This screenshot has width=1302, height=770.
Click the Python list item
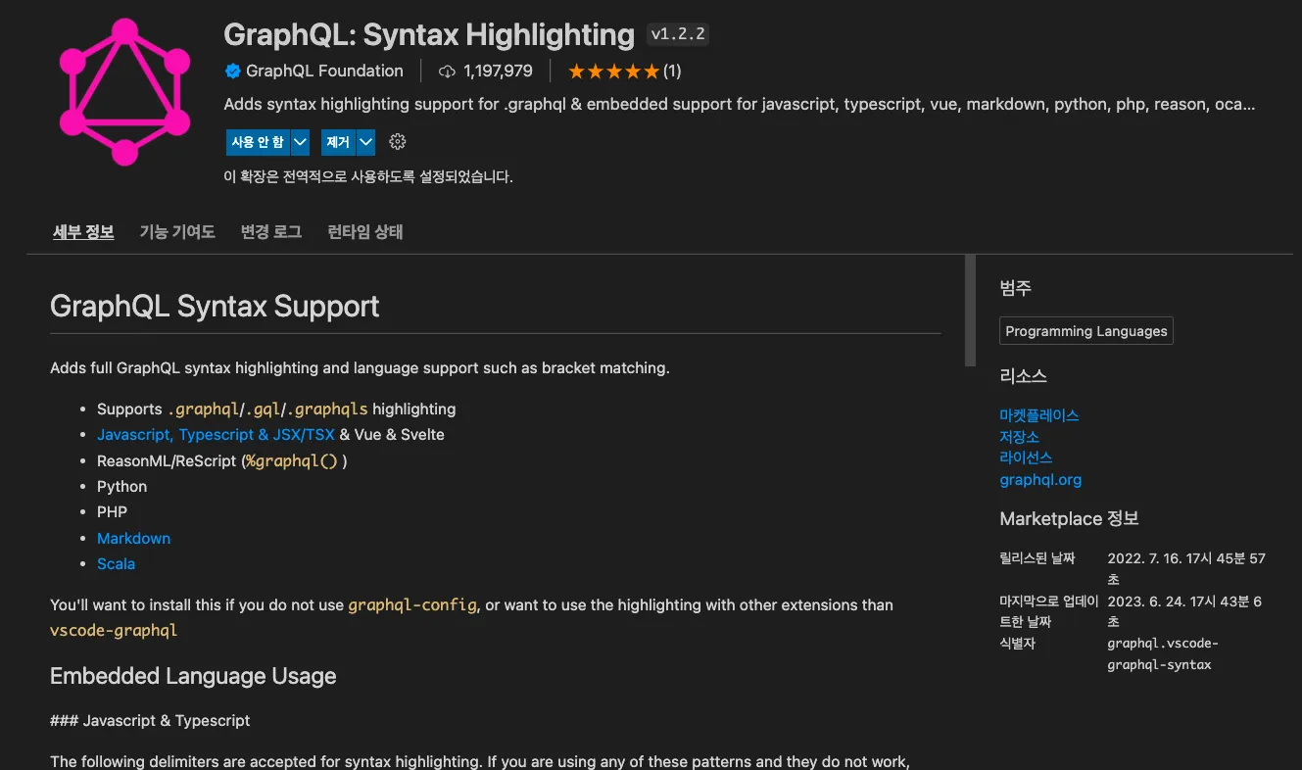click(122, 486)
